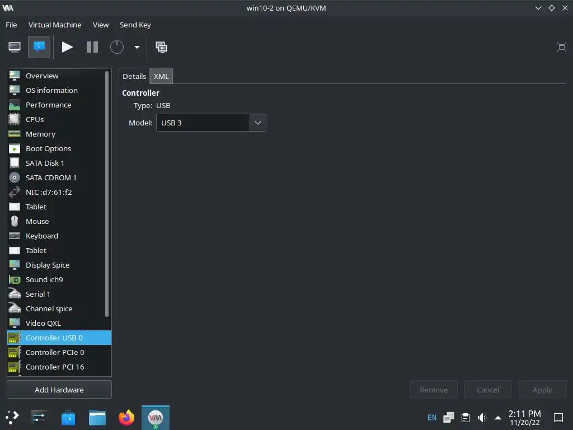The height and width of the screenshot is (430, 573).
Task: Click the Remove button
Action: pyautogui.click(x=434, y=390)
